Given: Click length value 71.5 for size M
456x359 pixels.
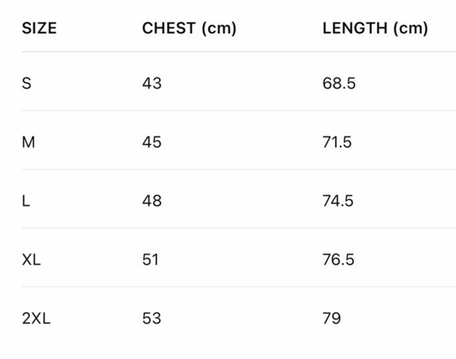Looking at the screenshot, I should point(337,142).
